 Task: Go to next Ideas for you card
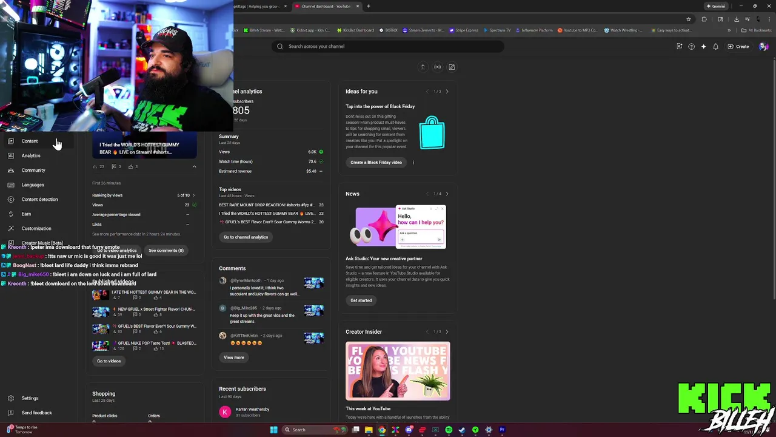tap(447, 92)
